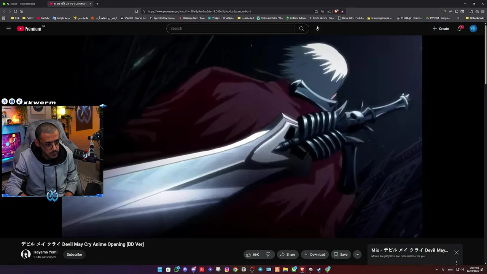
Task: Open the YouTube bookmark
Action: pos(43,18)
